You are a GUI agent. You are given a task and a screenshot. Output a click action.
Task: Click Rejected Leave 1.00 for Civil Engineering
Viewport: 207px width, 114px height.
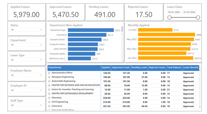point(163,102)
